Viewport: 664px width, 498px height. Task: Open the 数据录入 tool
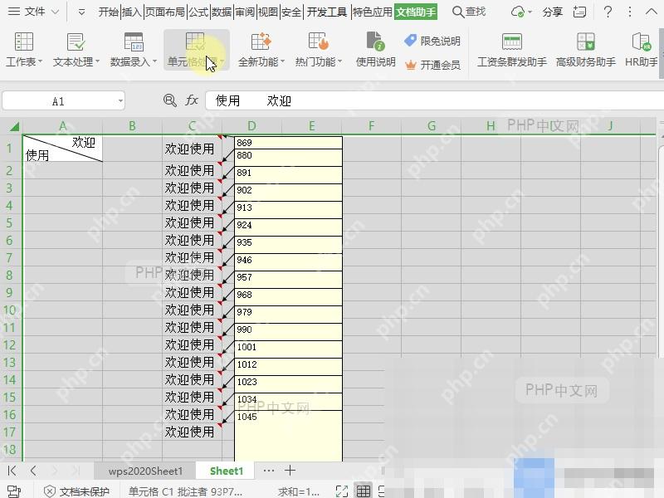[x=134, y=50]
